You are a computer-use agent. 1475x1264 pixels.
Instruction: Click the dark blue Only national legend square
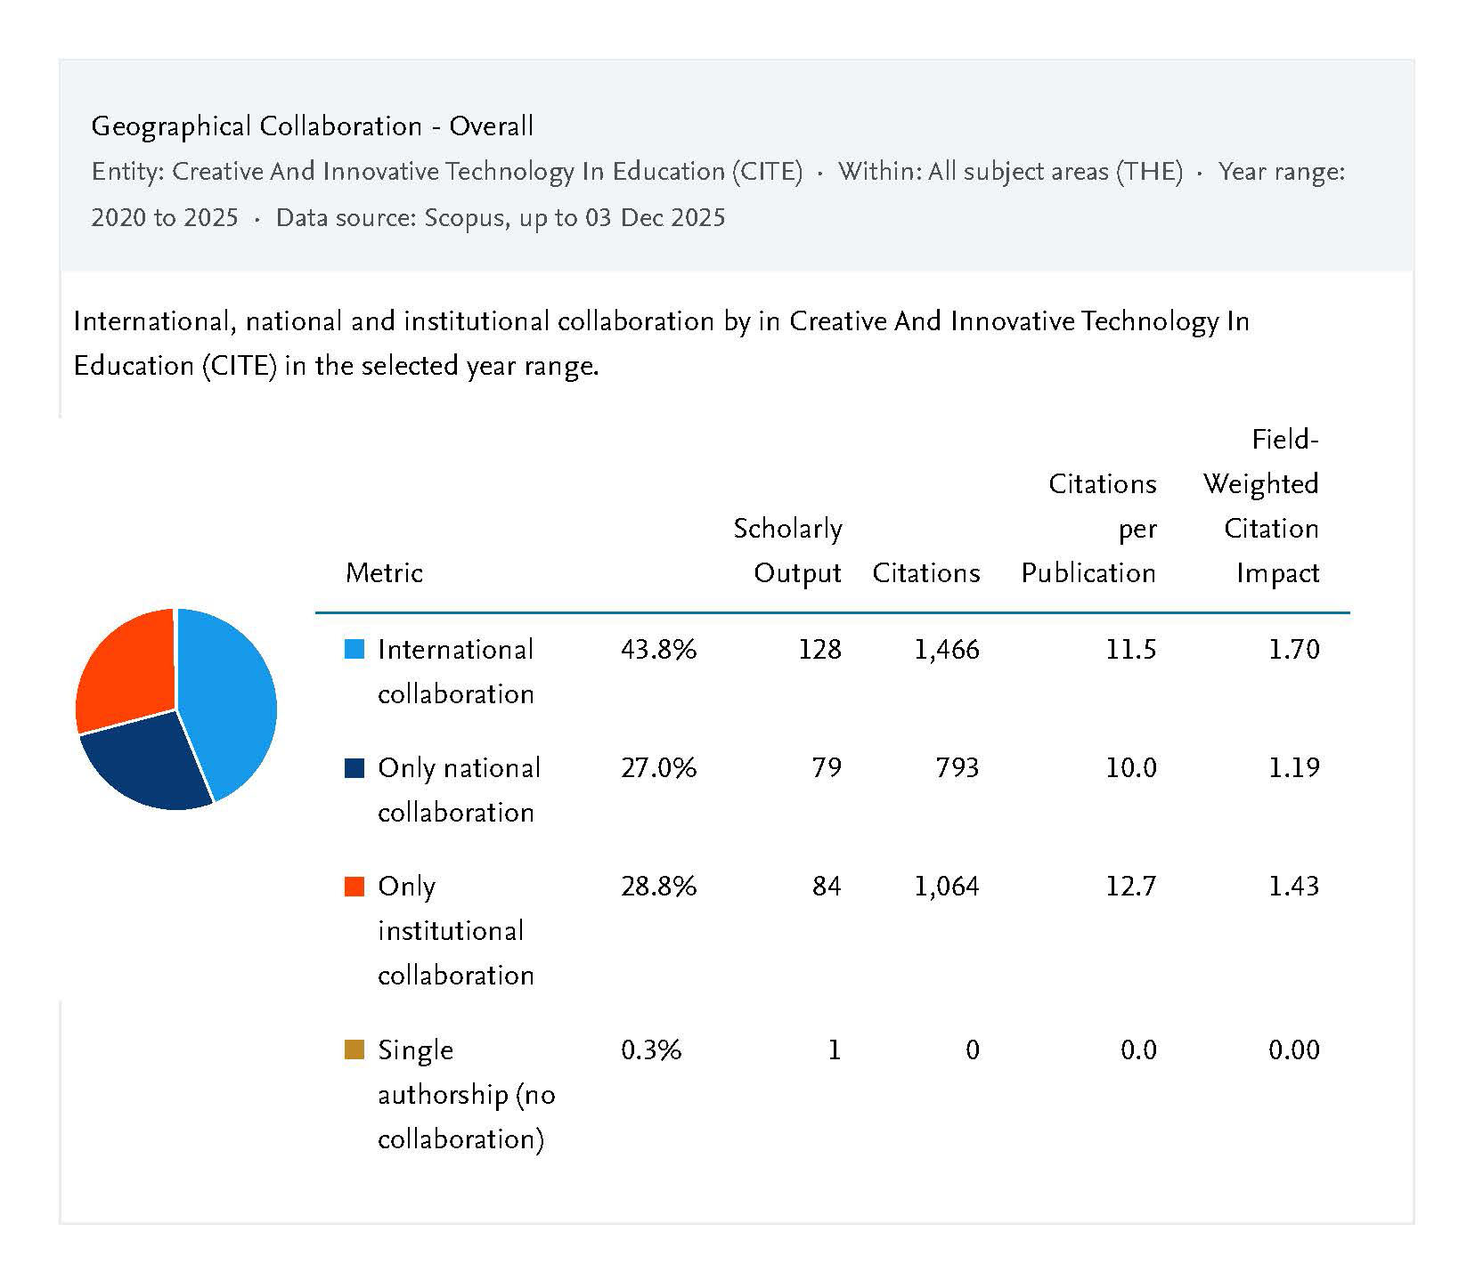point(354,768)
